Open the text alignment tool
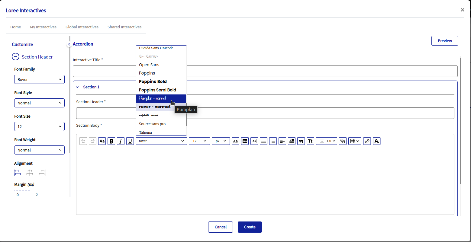This screenshot has width=471, height=242. 282,141
